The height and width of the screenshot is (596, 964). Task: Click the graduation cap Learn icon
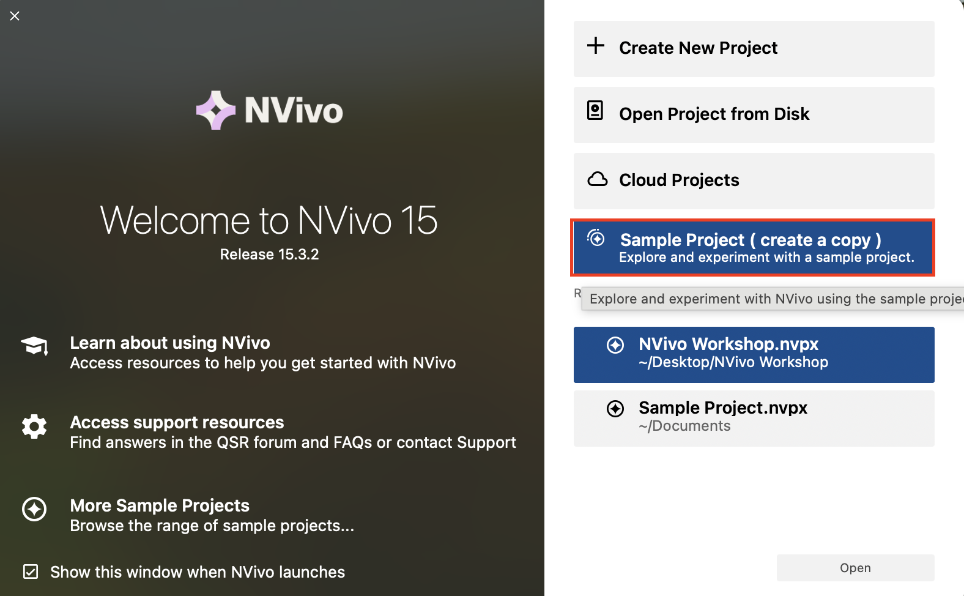34,346
